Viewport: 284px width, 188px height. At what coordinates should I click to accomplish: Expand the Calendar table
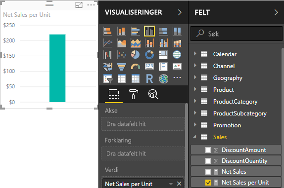point(195,54)
